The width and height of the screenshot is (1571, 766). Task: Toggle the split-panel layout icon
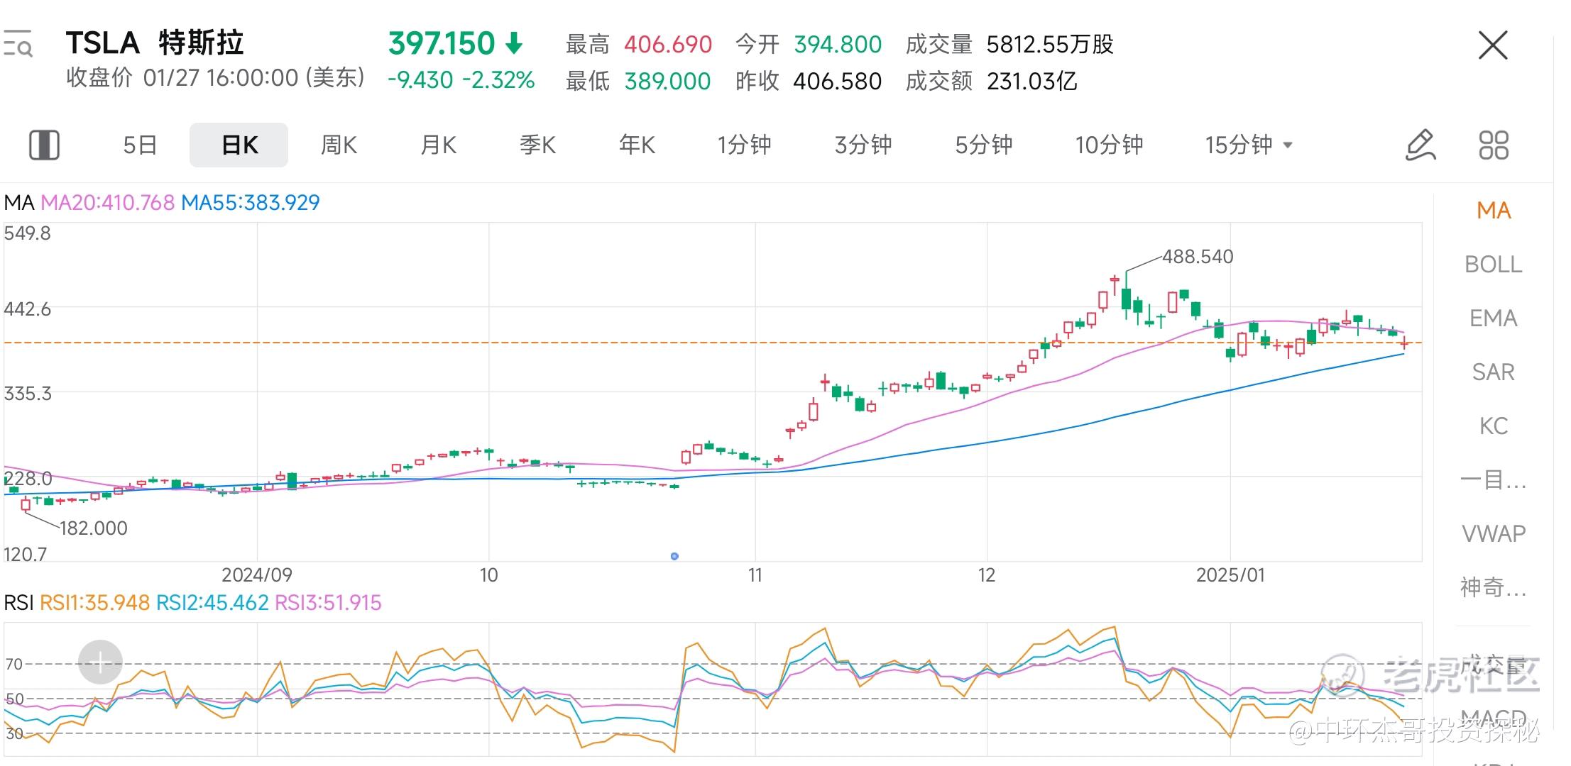tap(44, 145)
